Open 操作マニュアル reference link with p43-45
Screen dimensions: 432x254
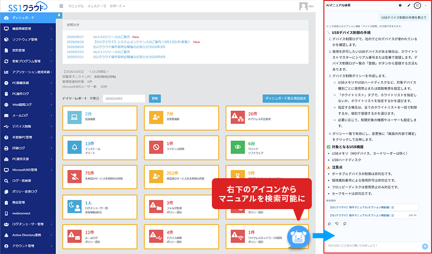[373, 215]
